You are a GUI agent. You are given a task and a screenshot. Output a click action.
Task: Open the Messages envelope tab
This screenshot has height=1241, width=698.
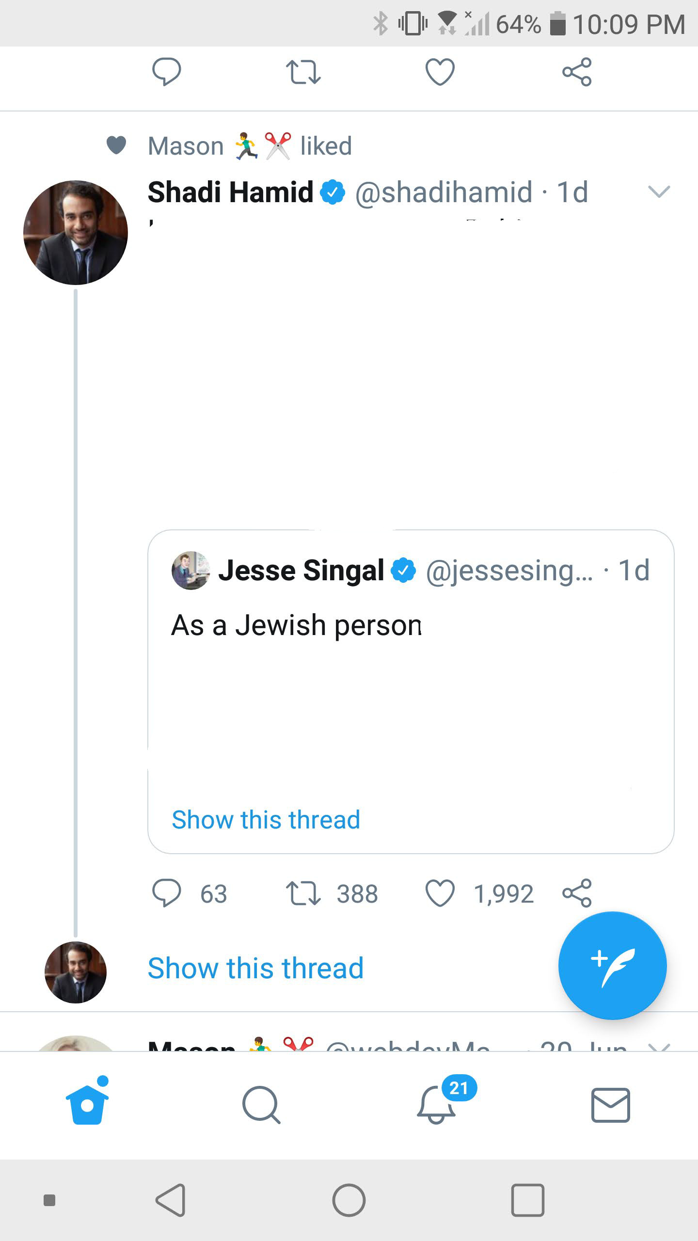[x=611, y=1105]
